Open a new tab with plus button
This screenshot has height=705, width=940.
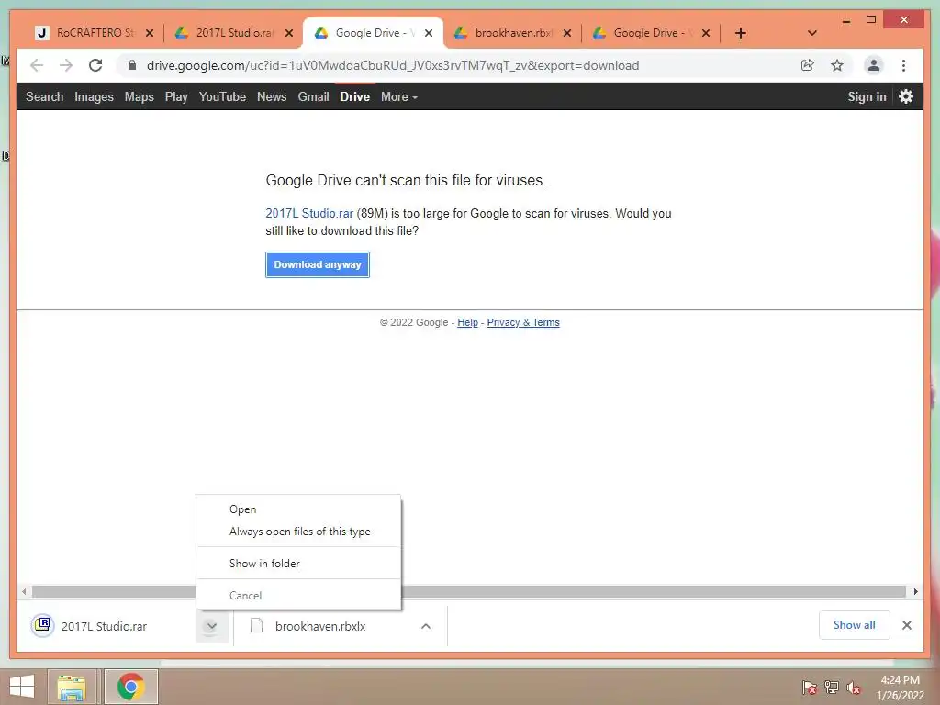point(741,33)
